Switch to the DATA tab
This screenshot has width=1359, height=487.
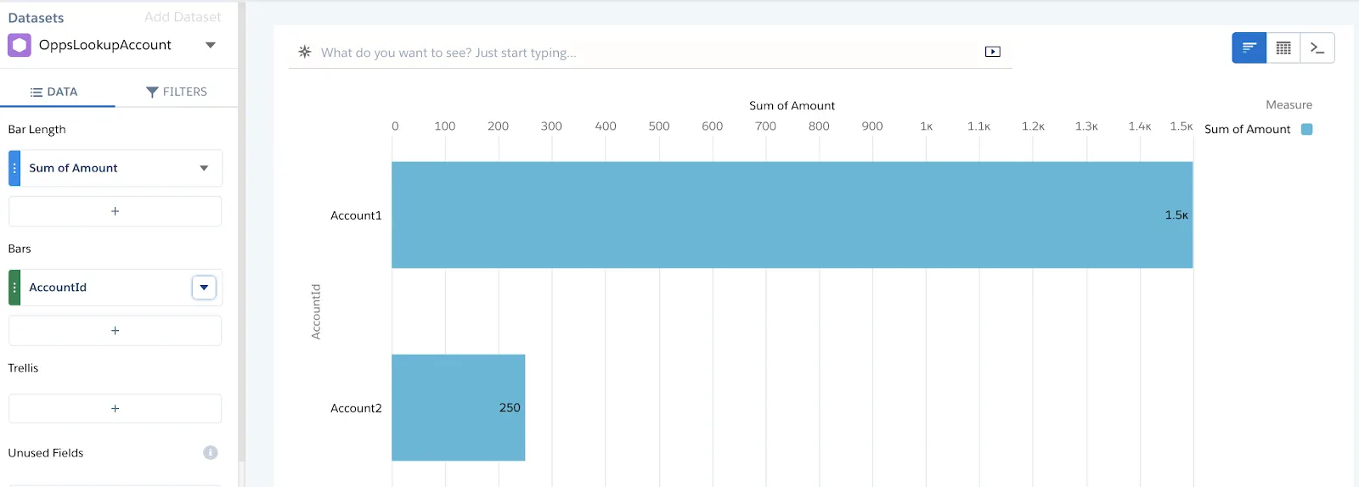[x=54, y=92]
